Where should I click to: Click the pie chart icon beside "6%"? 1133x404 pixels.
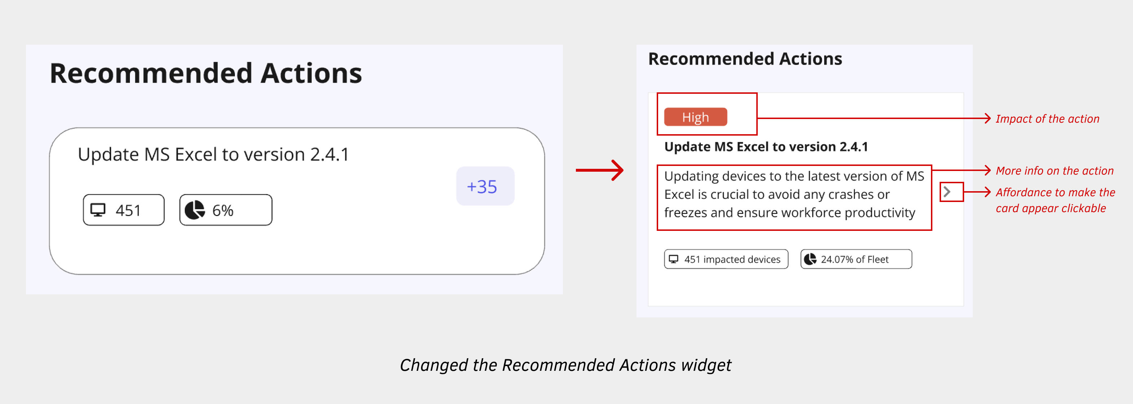pyautogui.click(x=194, y=210)
